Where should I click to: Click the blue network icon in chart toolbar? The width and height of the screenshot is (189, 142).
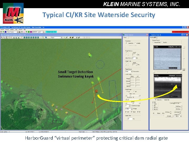pos(46,38)
